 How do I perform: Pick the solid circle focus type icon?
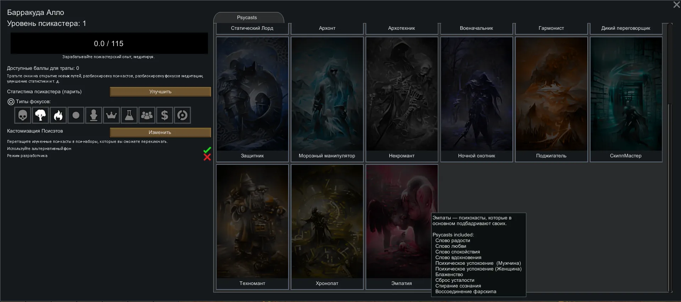click(x=76, y=115)
